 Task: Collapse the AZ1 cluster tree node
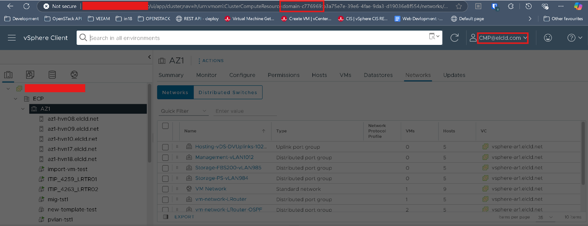[x=23, y=109]
